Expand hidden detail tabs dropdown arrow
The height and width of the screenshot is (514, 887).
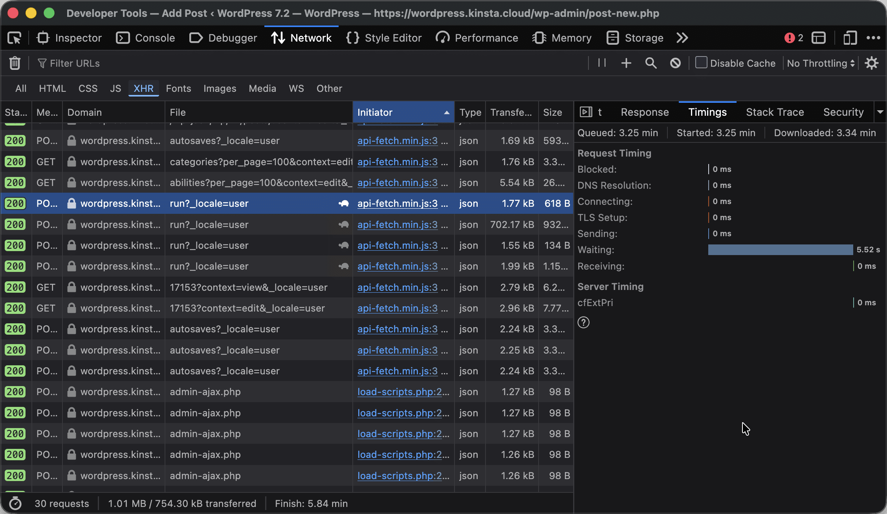(x=880, y=112)
